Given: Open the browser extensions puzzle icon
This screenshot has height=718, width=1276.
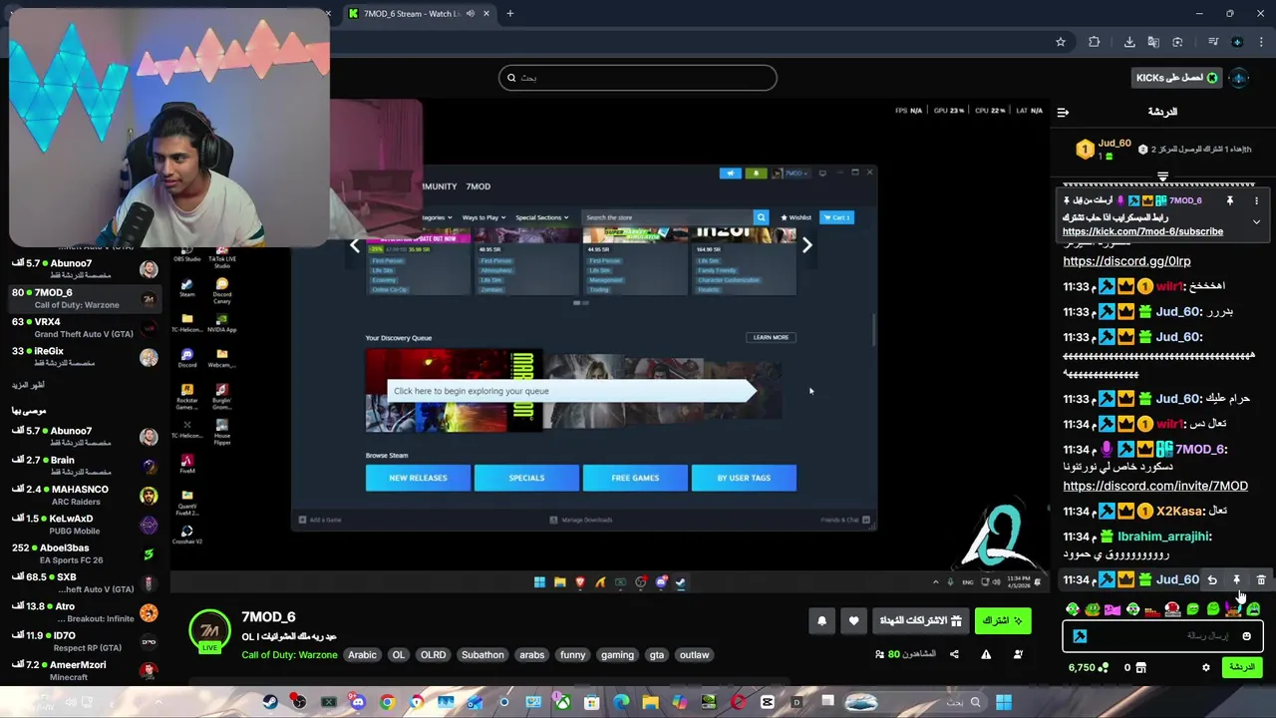Looking at the screenshot, I should (1094, 42).
